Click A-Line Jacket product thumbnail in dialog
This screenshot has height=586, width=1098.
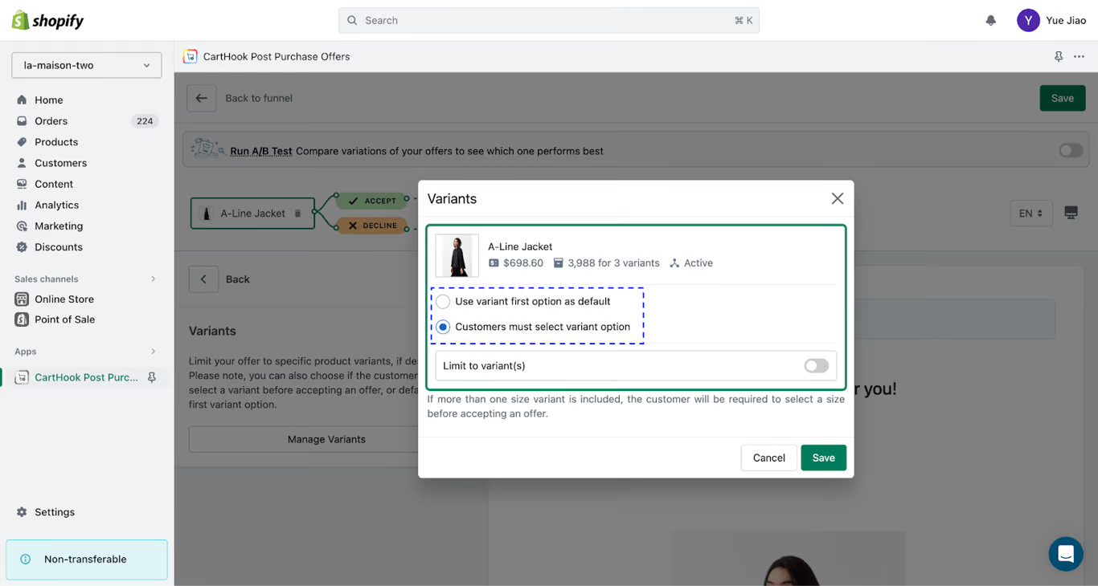pos(457,255)
